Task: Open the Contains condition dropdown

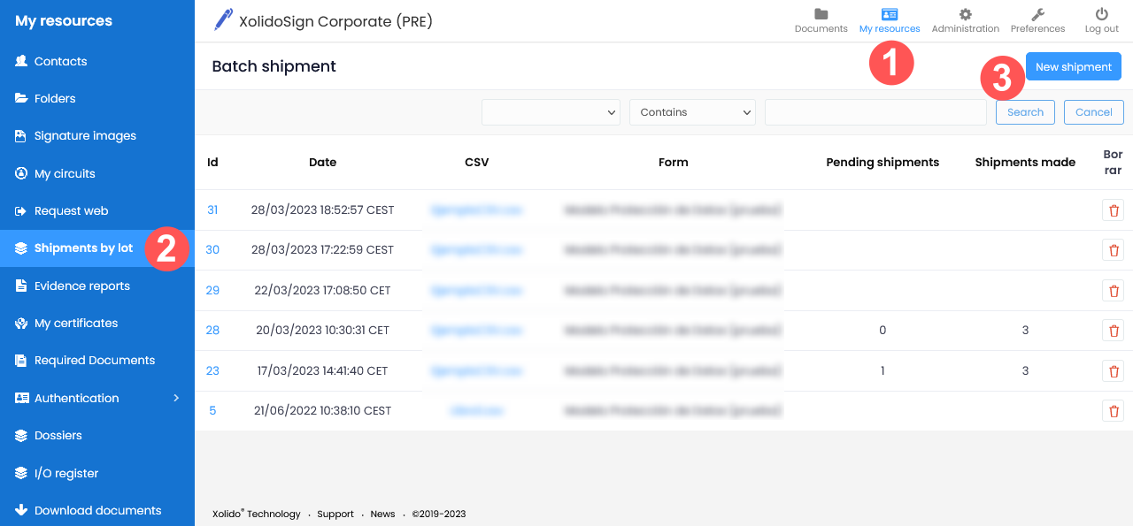Action: [692, 112]
